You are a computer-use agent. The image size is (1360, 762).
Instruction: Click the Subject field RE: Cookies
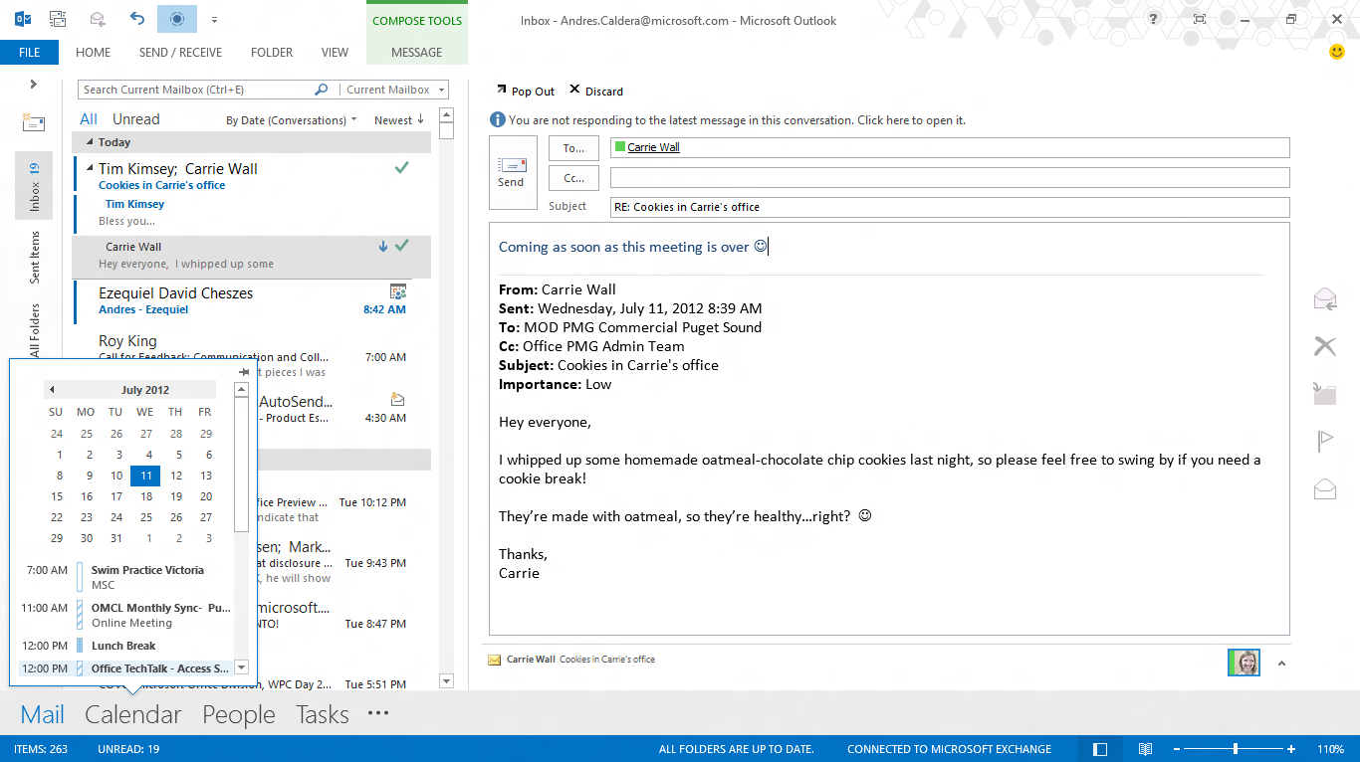[x=950, y=207]
